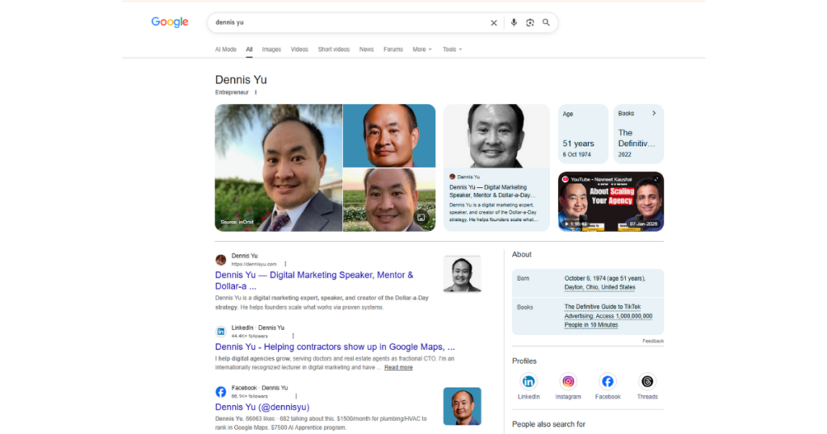Open the blue-background portrait photo
The width and height of the screenshot is (827, 434).
389,136
